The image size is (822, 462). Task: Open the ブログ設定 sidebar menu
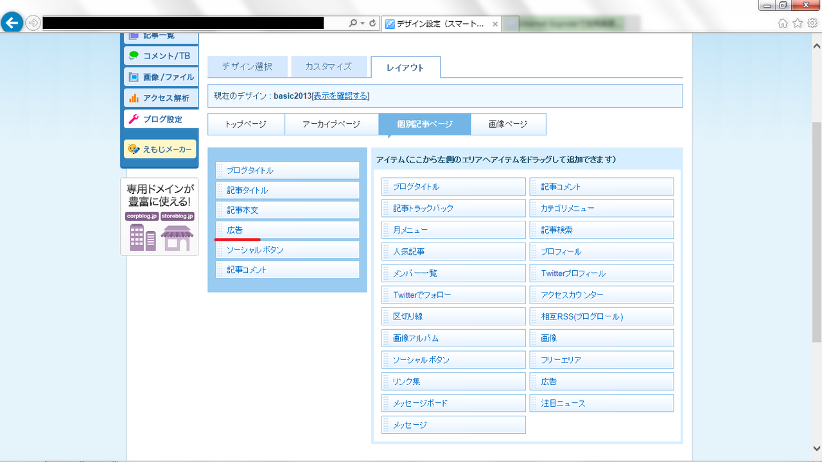click(x=161, y=119)
